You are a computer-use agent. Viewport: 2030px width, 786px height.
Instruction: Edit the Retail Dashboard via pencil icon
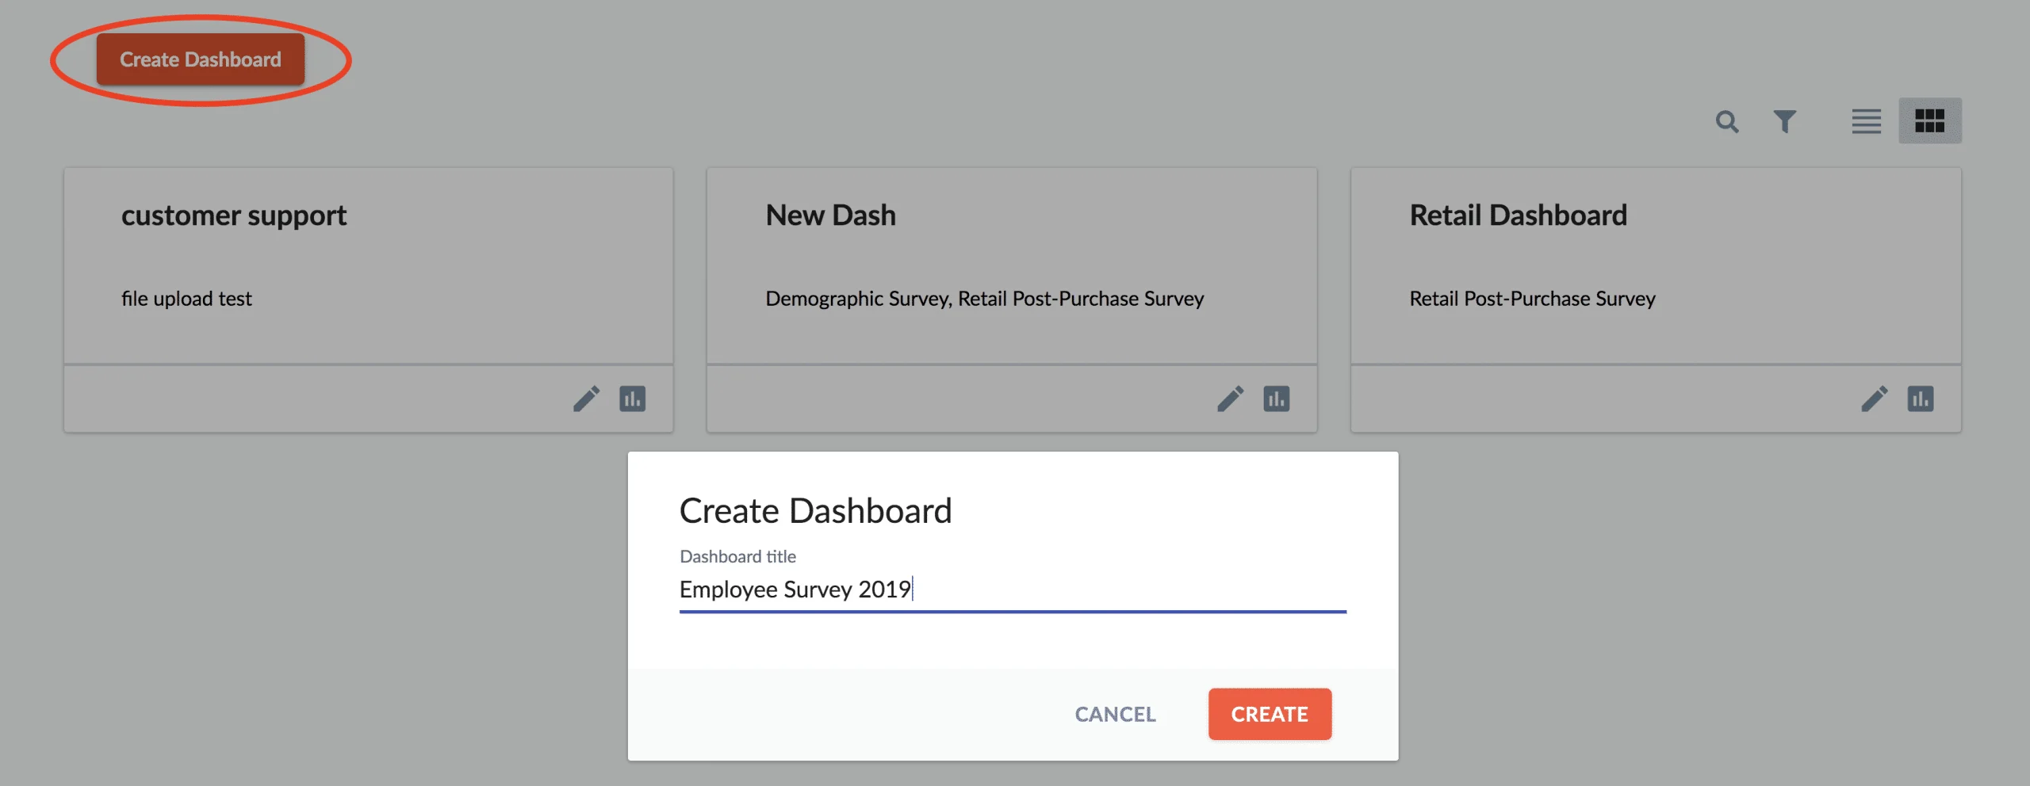pyautogui.click(x=1875, y=399)
